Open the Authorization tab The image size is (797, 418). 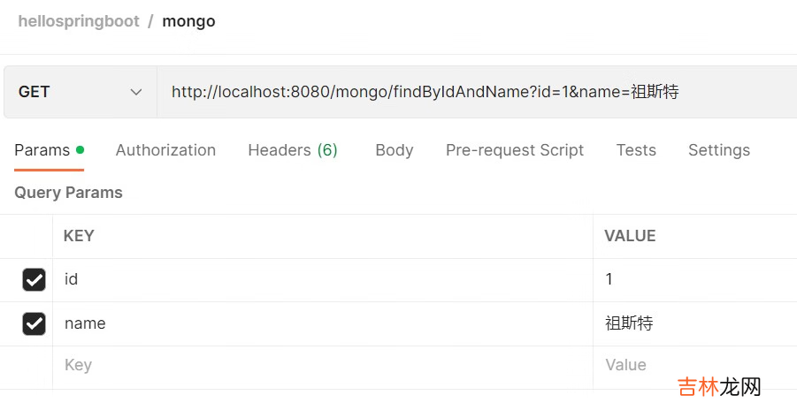coord(165,150)
